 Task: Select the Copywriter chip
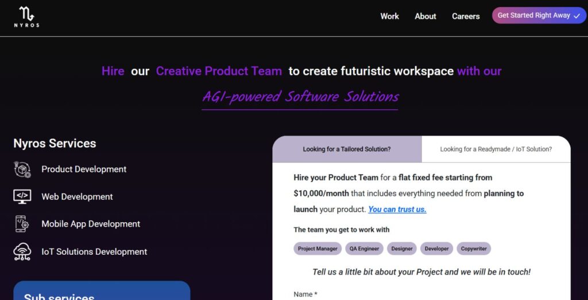(474, 248)
